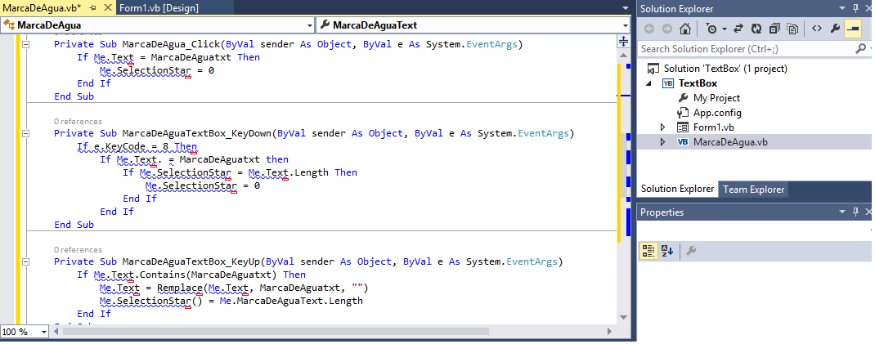This screenshot has height=344, width=875.
Task: Click the Home icon in Solution Explorer
Action: coord(685,29)
